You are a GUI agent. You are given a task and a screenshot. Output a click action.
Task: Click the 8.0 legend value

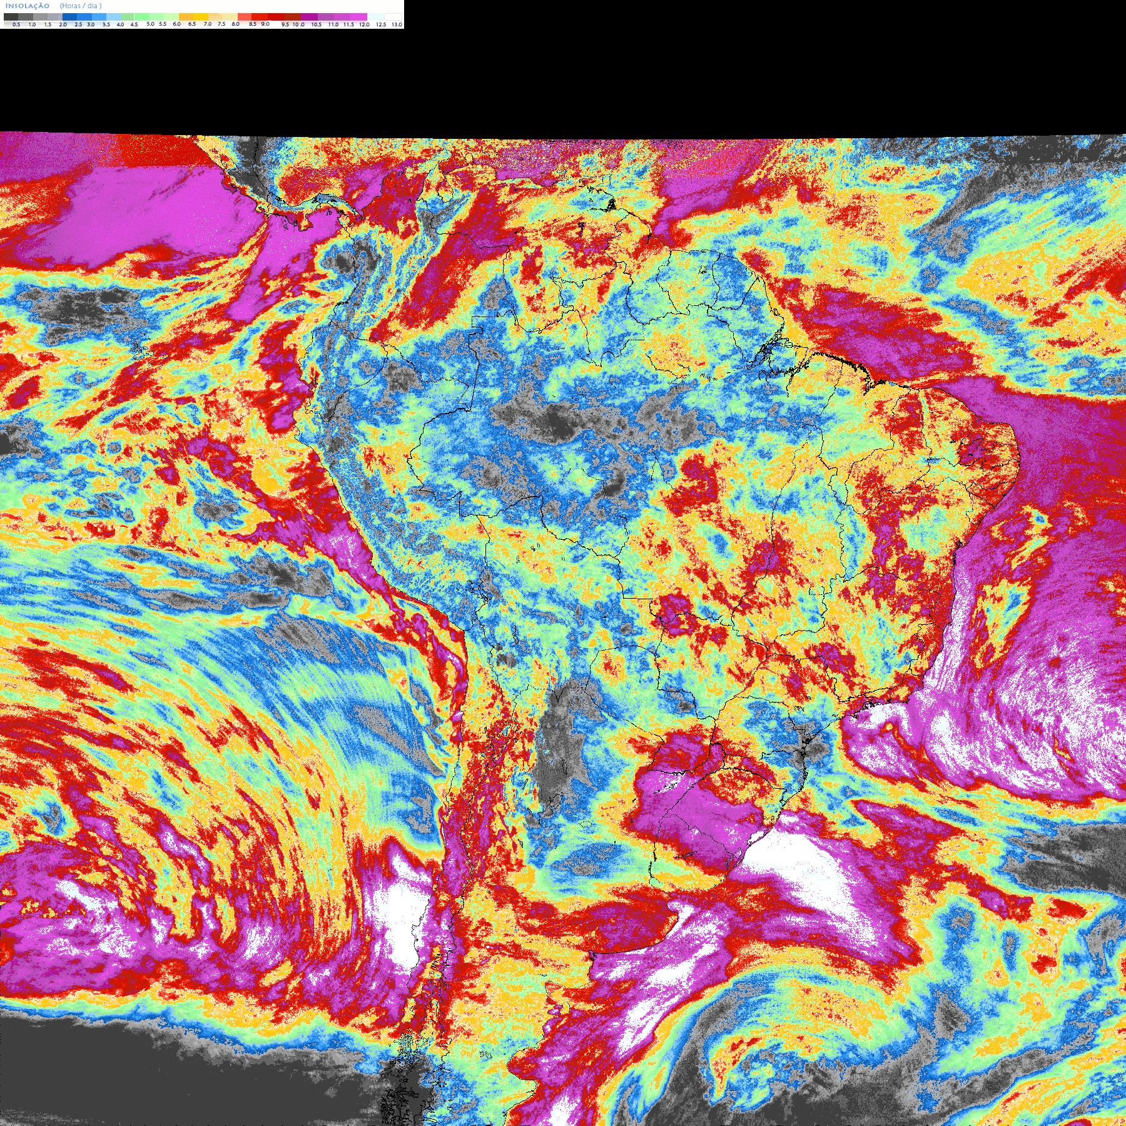pyautogui.click(x=236, y=24)
